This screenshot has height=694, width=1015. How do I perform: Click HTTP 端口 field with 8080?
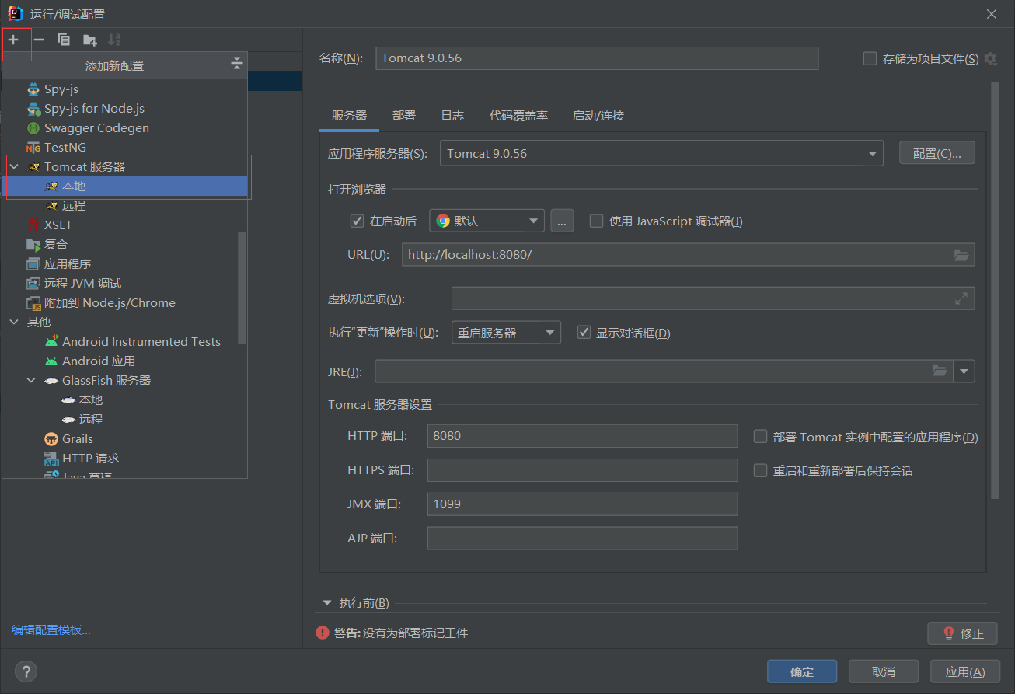pos(582,436)
